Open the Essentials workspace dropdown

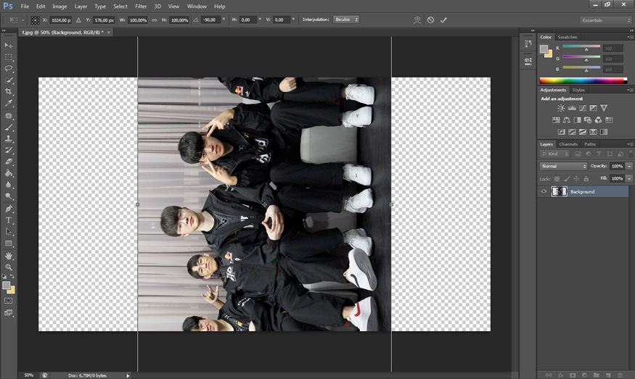[605, 20]
